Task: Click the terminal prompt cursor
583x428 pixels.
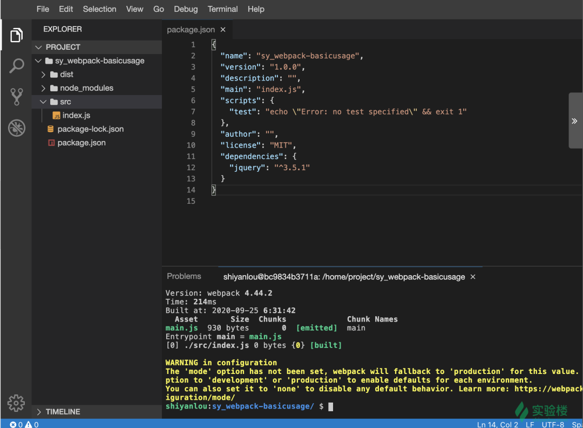Action: 330,406
